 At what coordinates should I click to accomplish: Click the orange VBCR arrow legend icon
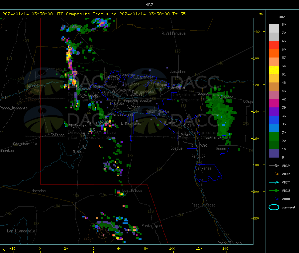coord(274,174)
